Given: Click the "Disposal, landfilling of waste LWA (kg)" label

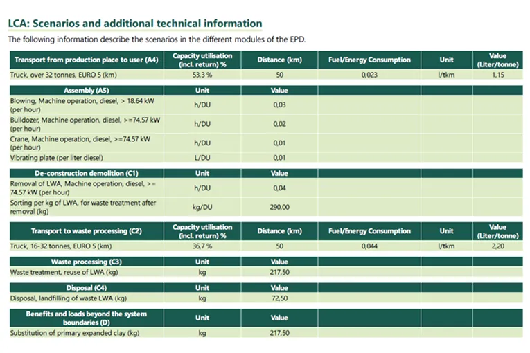Looking at the screenshot, I should (69, 298).
